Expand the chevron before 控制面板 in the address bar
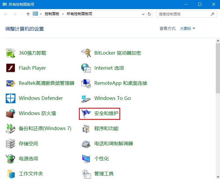 [x=41, y=14]
